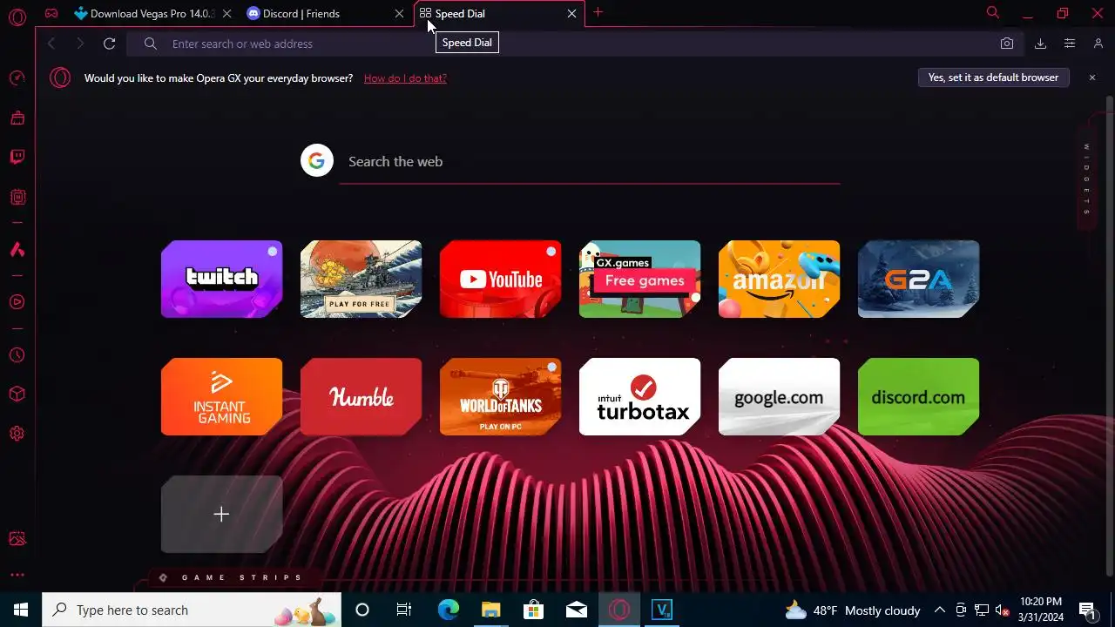This screenshot has height=627, width=1115.
Task: Show hidden system tray icons
Action: (939, 610)
